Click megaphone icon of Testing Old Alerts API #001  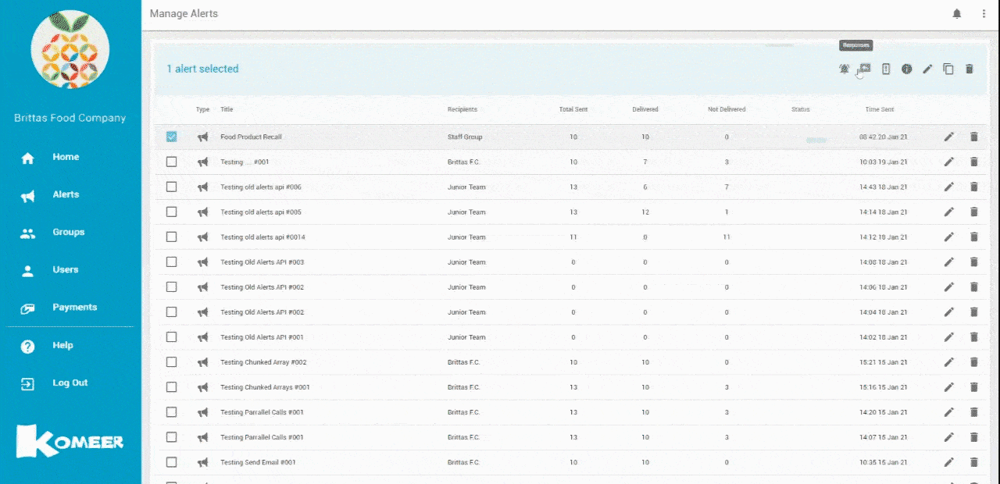tap(203, 337)
